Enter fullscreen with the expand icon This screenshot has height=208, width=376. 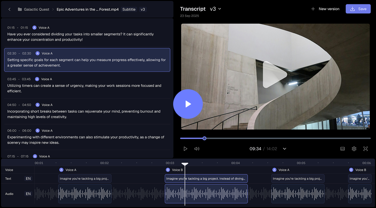pyautogui.click(x=366, y=149)
